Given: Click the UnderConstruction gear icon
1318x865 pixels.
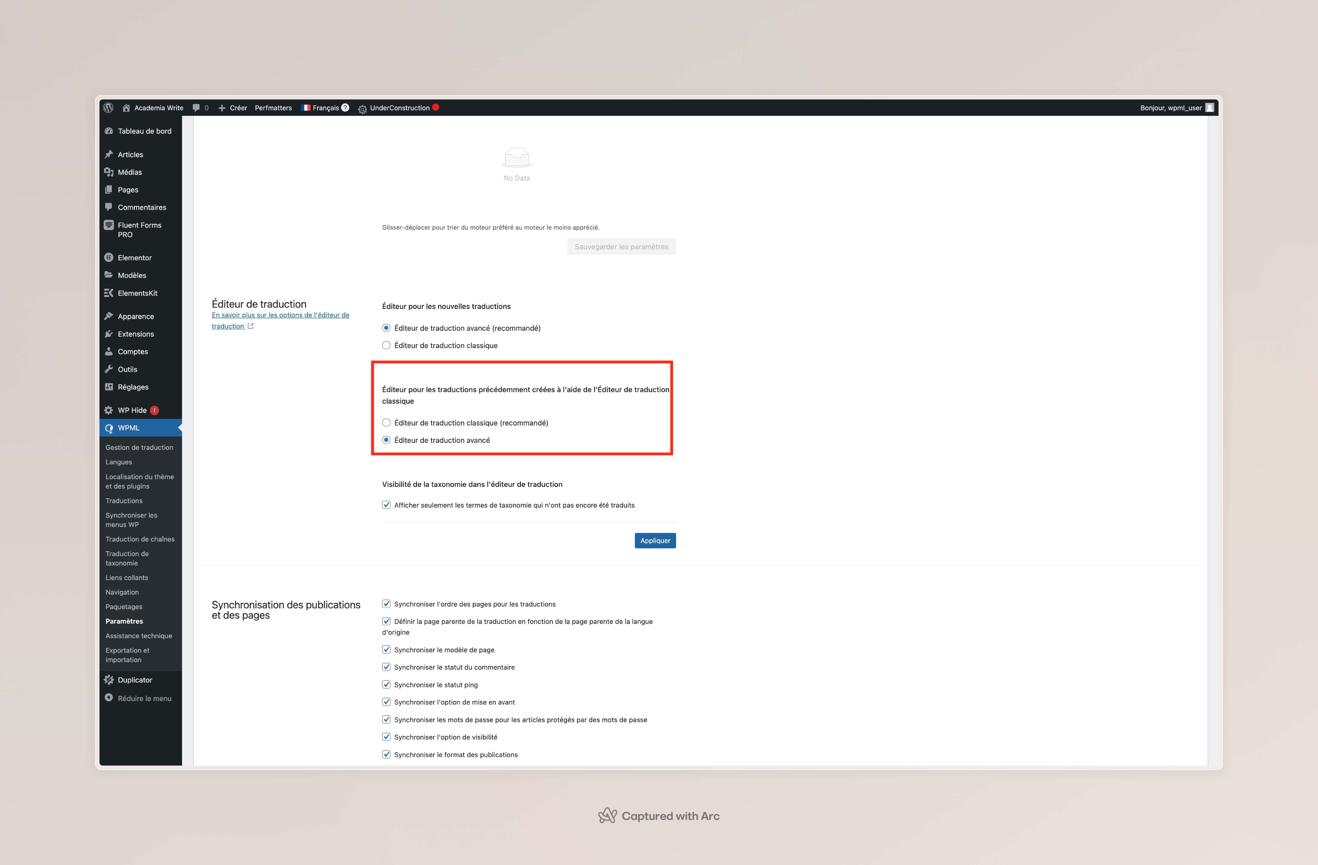Looking at the screenshot, I should [362, 109].
